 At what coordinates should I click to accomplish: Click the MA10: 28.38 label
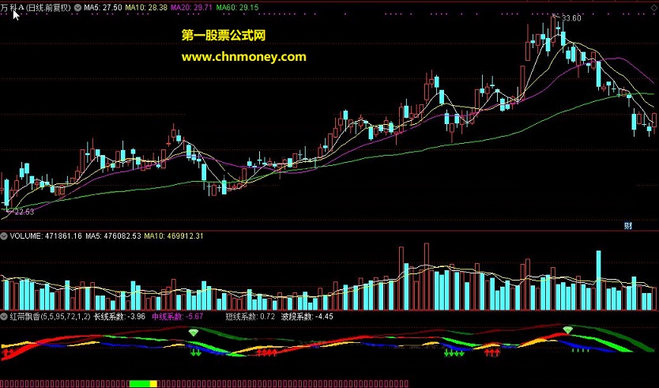coord(146,8)
